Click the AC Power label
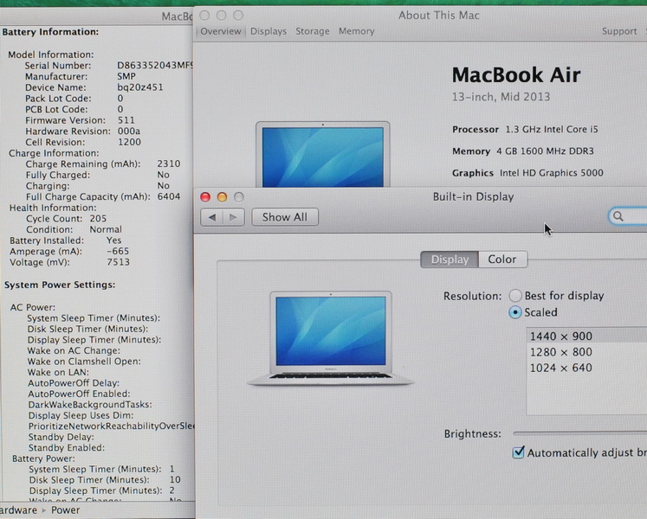 coord(33,307)
